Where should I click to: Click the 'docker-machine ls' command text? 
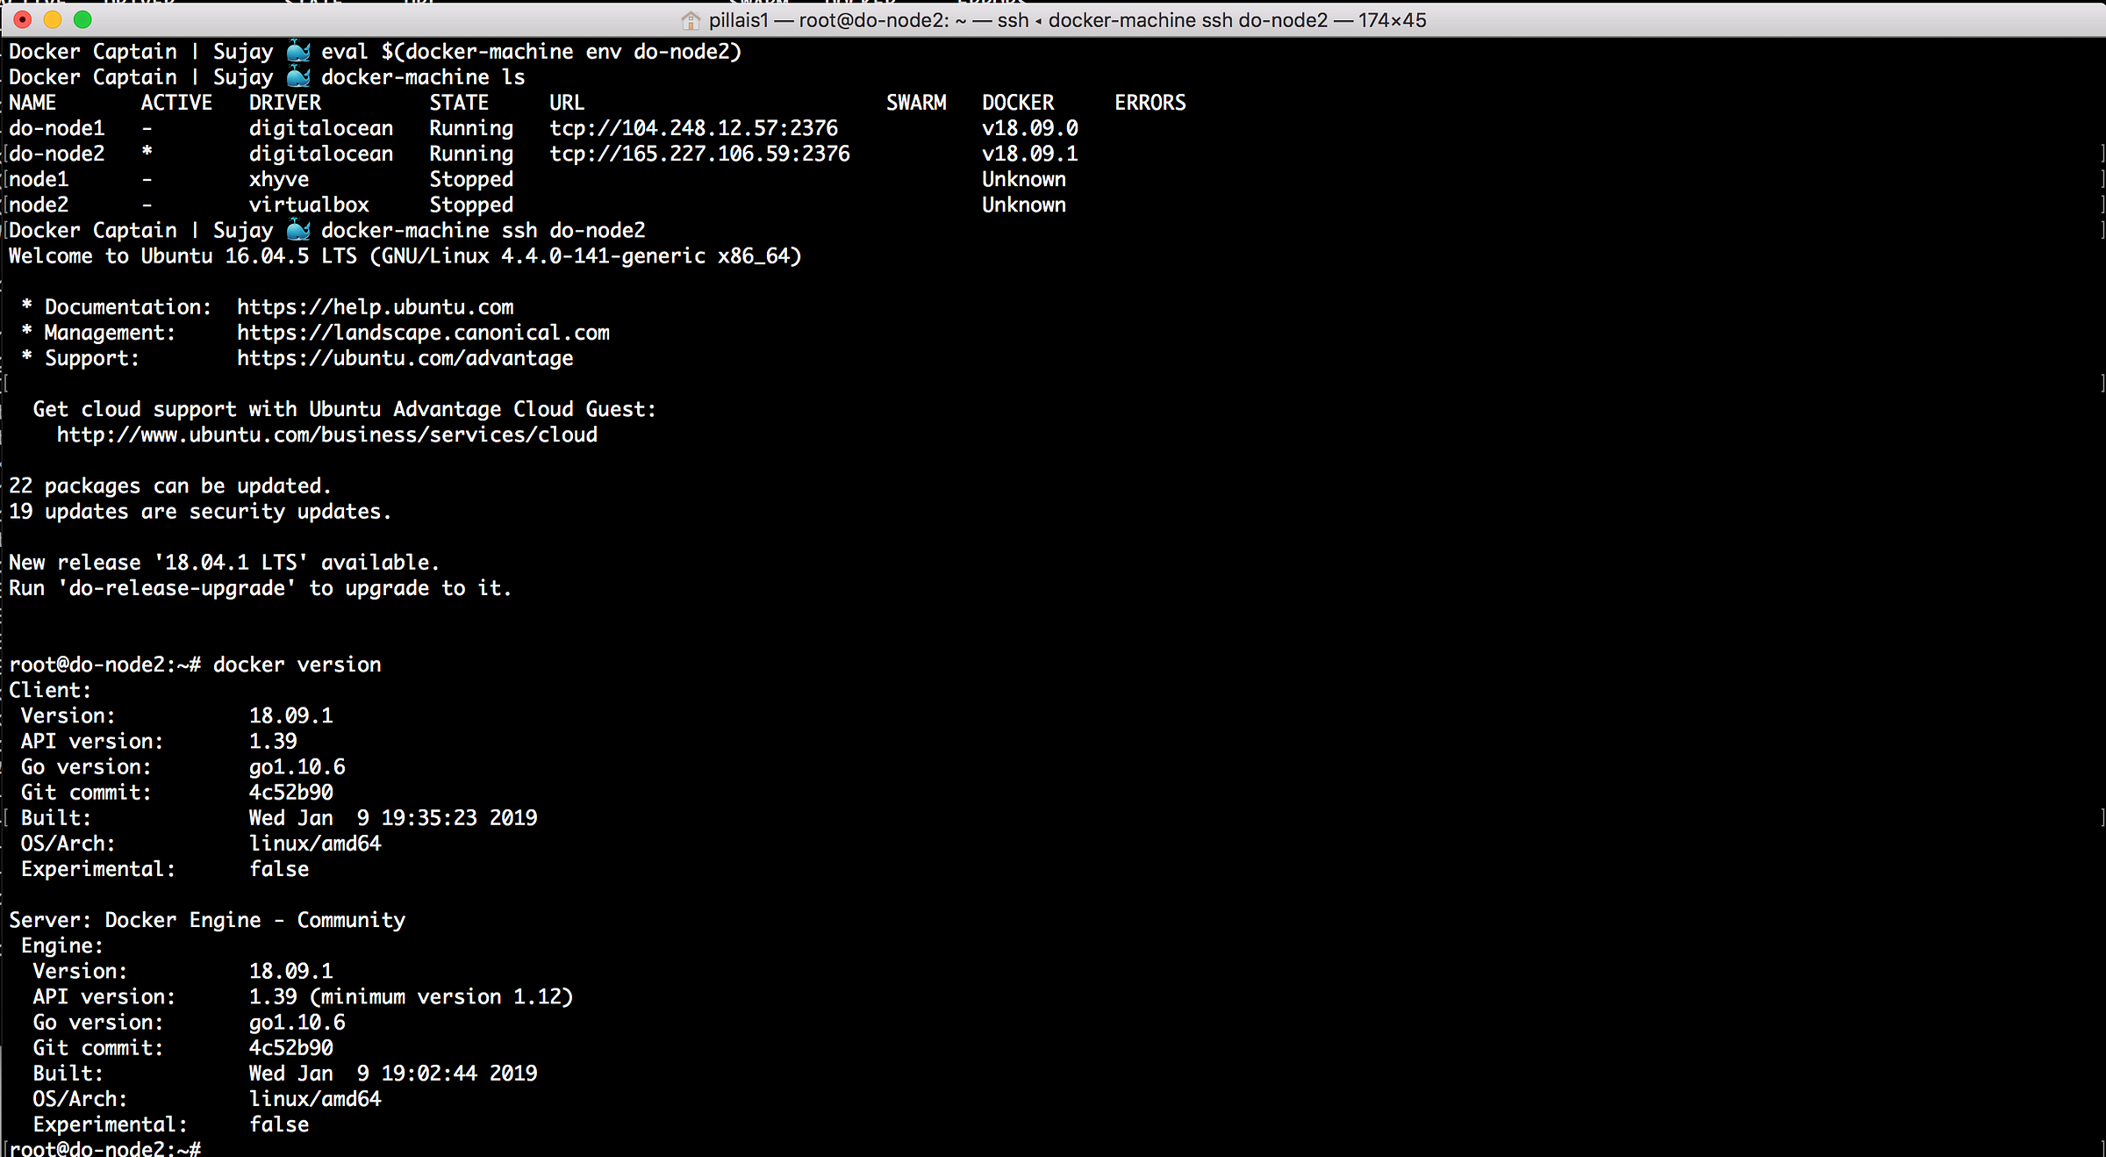pos(423,77)
